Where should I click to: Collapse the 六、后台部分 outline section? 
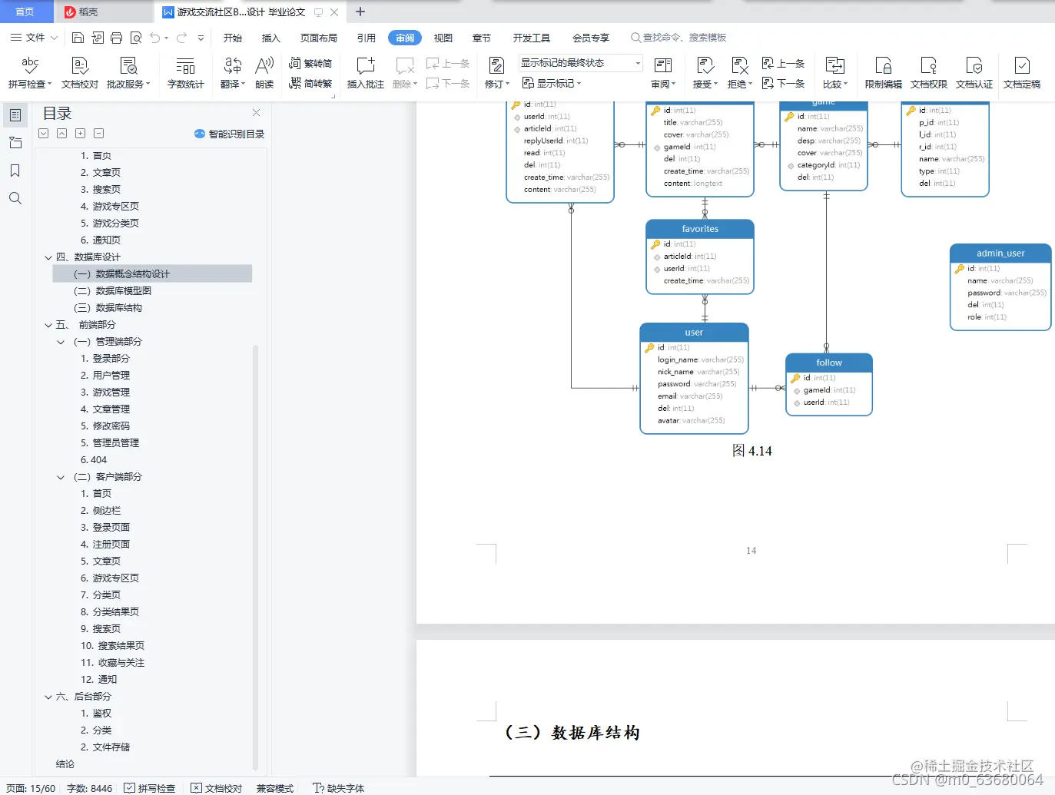point(48,697)
